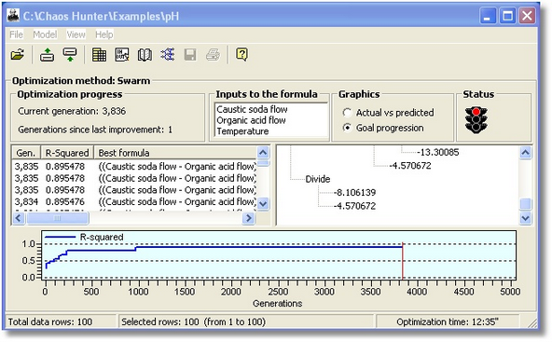Open help with question mark icon
This screenshot has height=342, width=552.
click(241, 55)
